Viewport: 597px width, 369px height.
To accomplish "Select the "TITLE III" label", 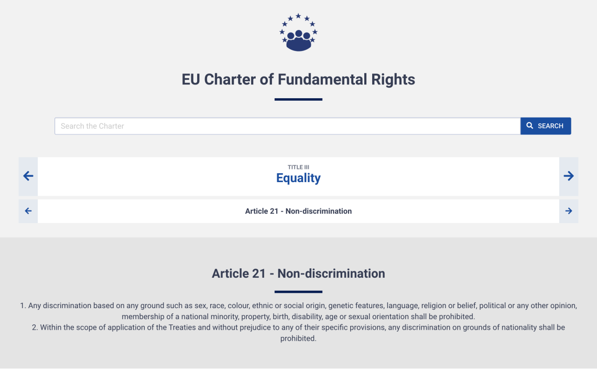I will (298, 167).
